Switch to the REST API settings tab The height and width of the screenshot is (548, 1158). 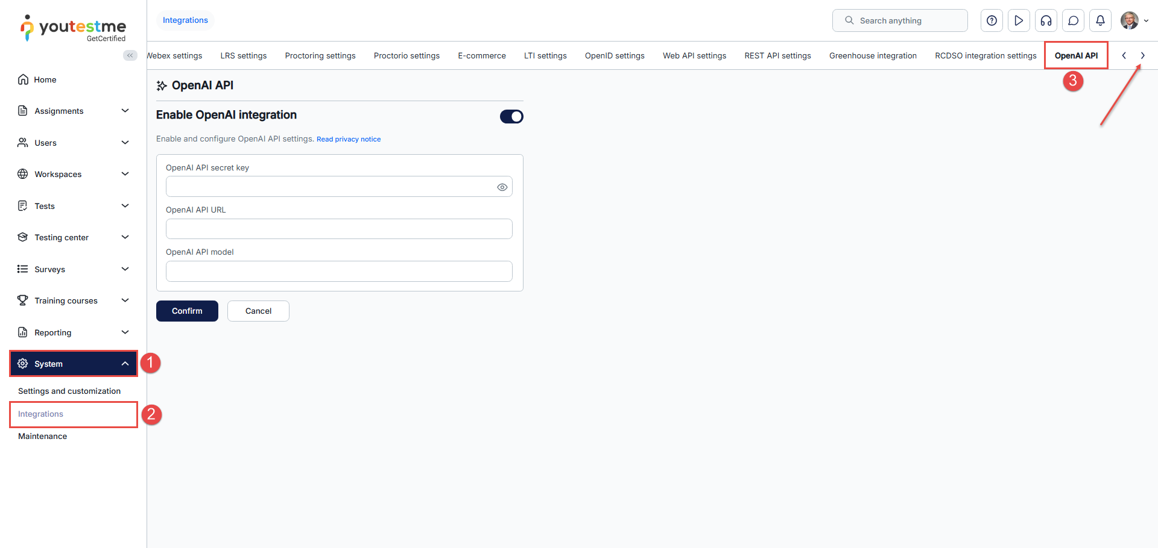pyautogui.click(x=777, y=55)
